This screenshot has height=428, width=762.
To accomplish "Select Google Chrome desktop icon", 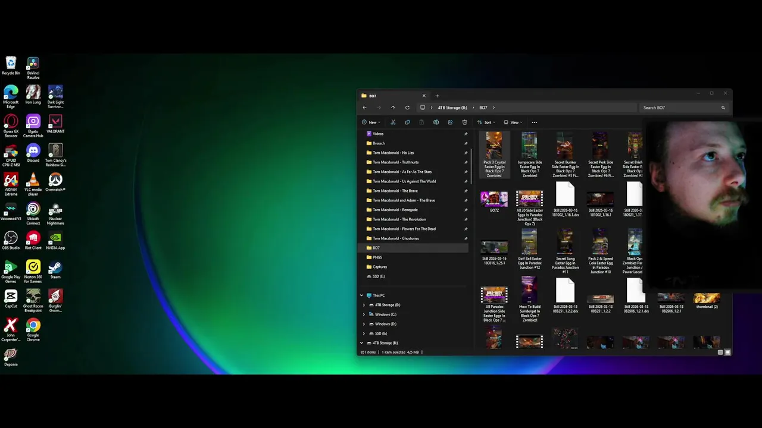I will [33, 330].
